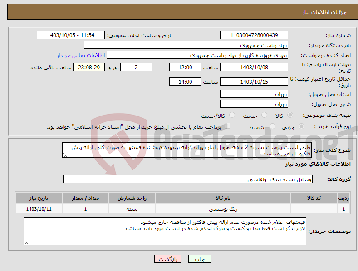Click the deadline time field 12:00
This screenshot has width=358, height=271.
tap(185, 67)
